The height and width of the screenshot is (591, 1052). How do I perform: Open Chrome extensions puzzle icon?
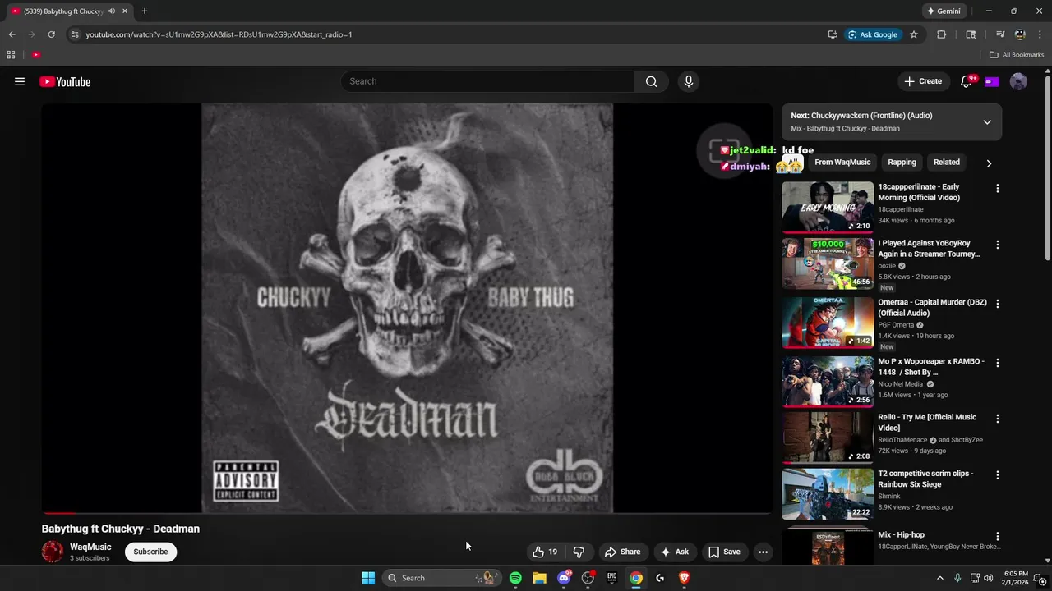[x=942, y=34]
